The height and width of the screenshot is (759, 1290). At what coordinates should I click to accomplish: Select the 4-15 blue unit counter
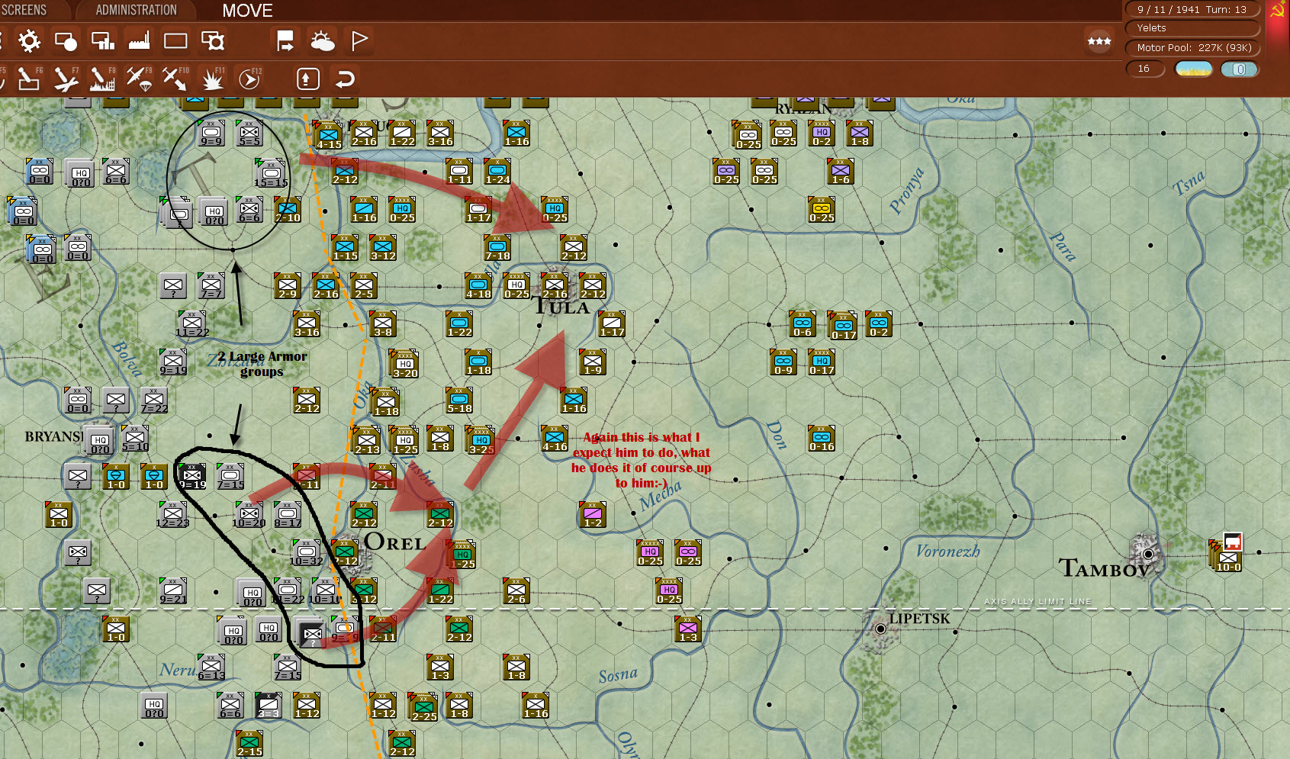click(329, 135)
